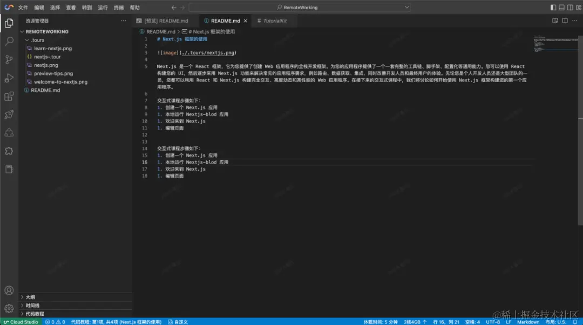The image size is (583, 325).
Task: Click the minimap preview
Action: tap(555, 44)
